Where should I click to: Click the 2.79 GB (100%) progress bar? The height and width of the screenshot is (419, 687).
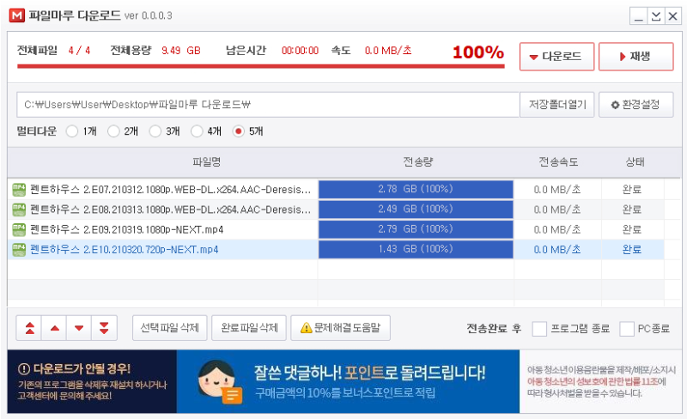tap(416, 229)
